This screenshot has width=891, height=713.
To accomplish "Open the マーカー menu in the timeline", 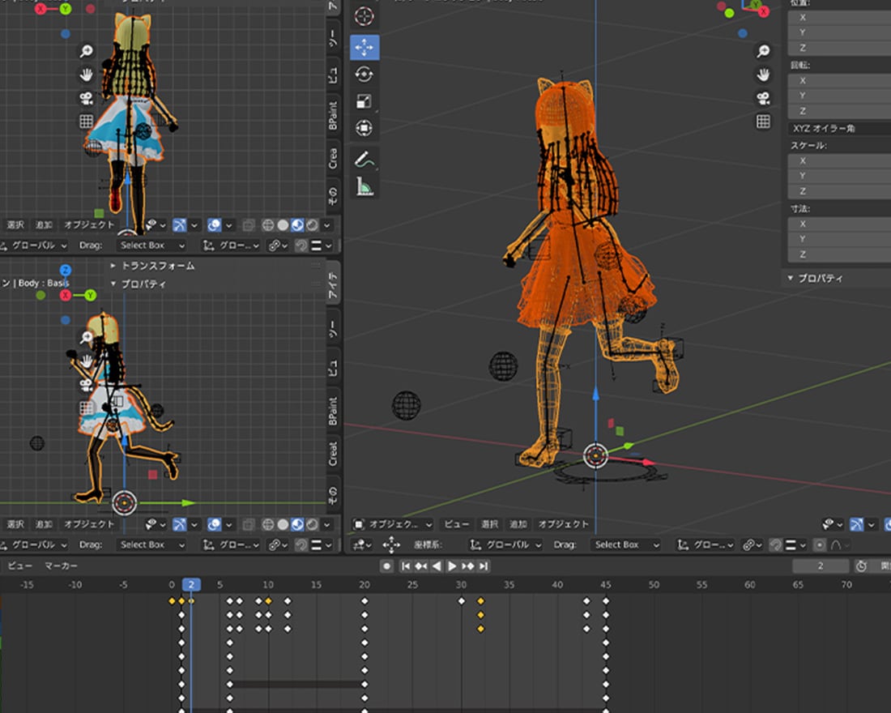I will [61, 566].
